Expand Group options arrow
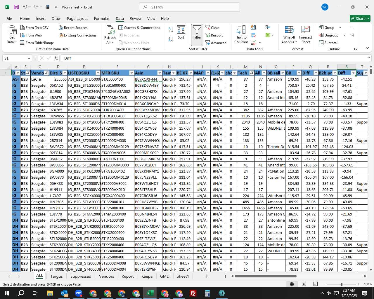The width and height of the screenshot is (374, 299). tap(340, 27)
